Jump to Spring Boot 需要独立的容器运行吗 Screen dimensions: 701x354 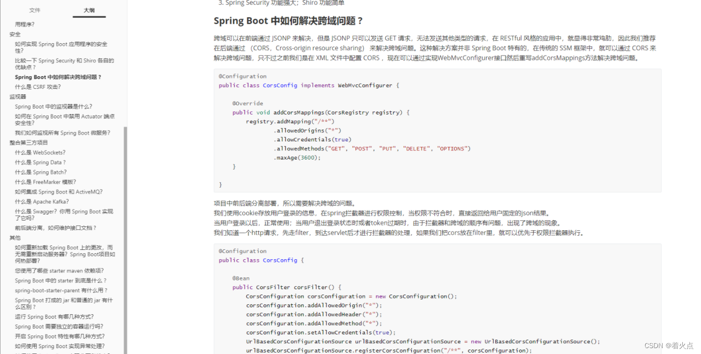coord(59,327)
